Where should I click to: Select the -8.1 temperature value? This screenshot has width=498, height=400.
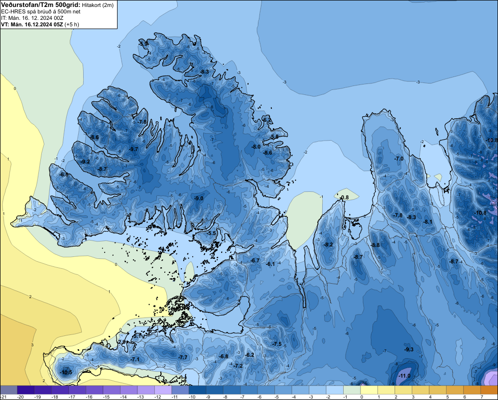(428, 222)
